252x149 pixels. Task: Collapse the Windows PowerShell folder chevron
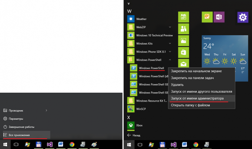[170, 60]
